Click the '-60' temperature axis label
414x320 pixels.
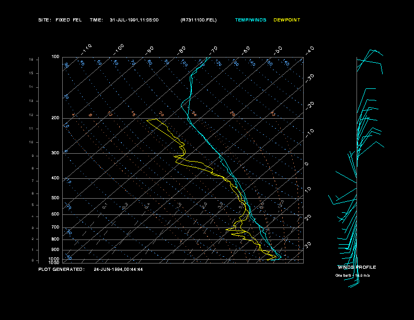click(x=246, y=51)
